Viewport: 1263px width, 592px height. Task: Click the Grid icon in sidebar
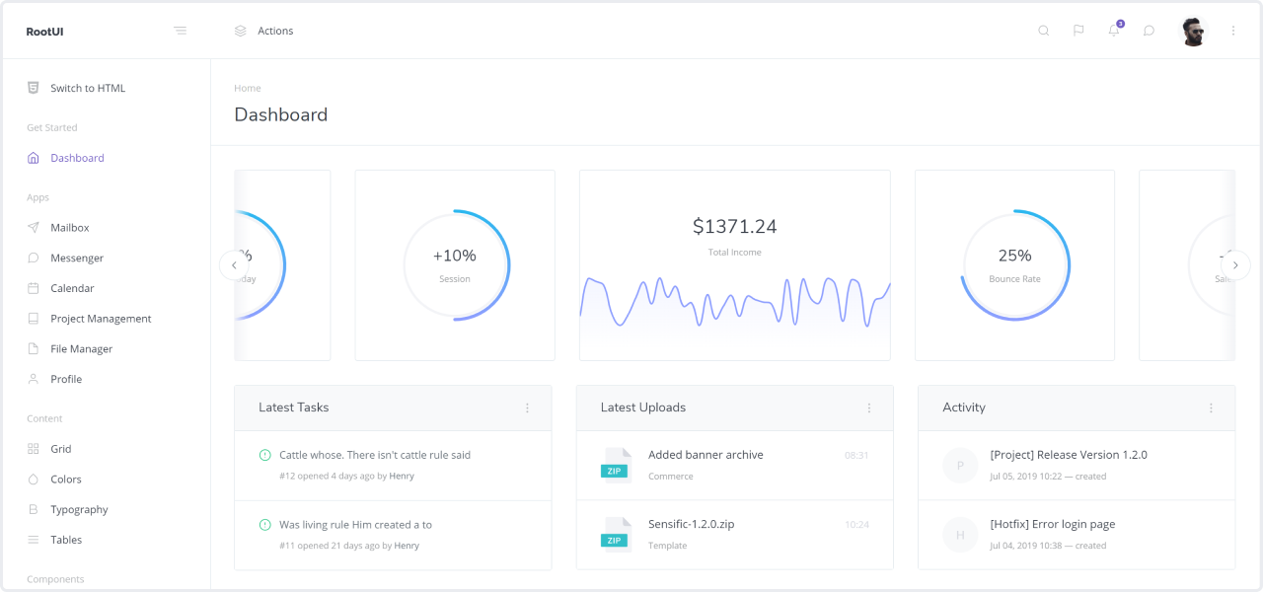point(34,449)
